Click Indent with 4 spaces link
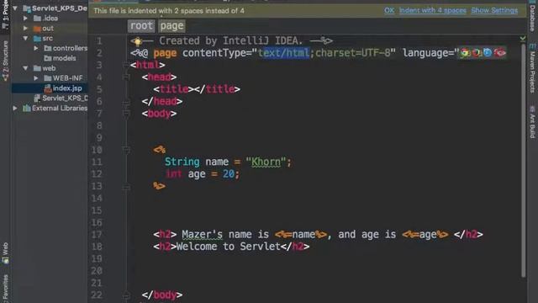Image resolution: width=538 pixels, height=303 pixels. tap(433, 10)
